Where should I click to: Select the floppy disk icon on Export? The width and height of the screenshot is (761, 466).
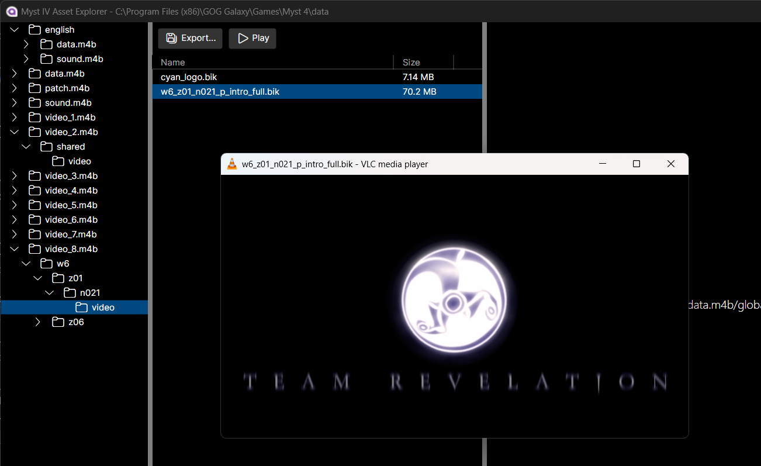171,38
